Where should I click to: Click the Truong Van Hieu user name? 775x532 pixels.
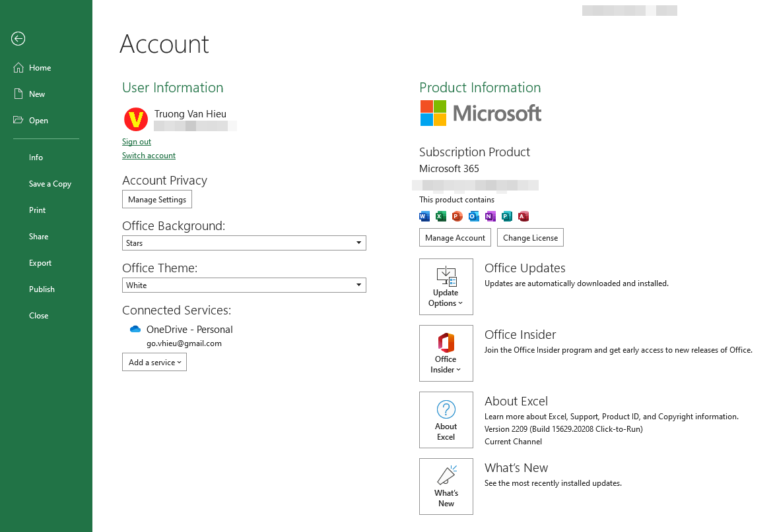(190, 113)
